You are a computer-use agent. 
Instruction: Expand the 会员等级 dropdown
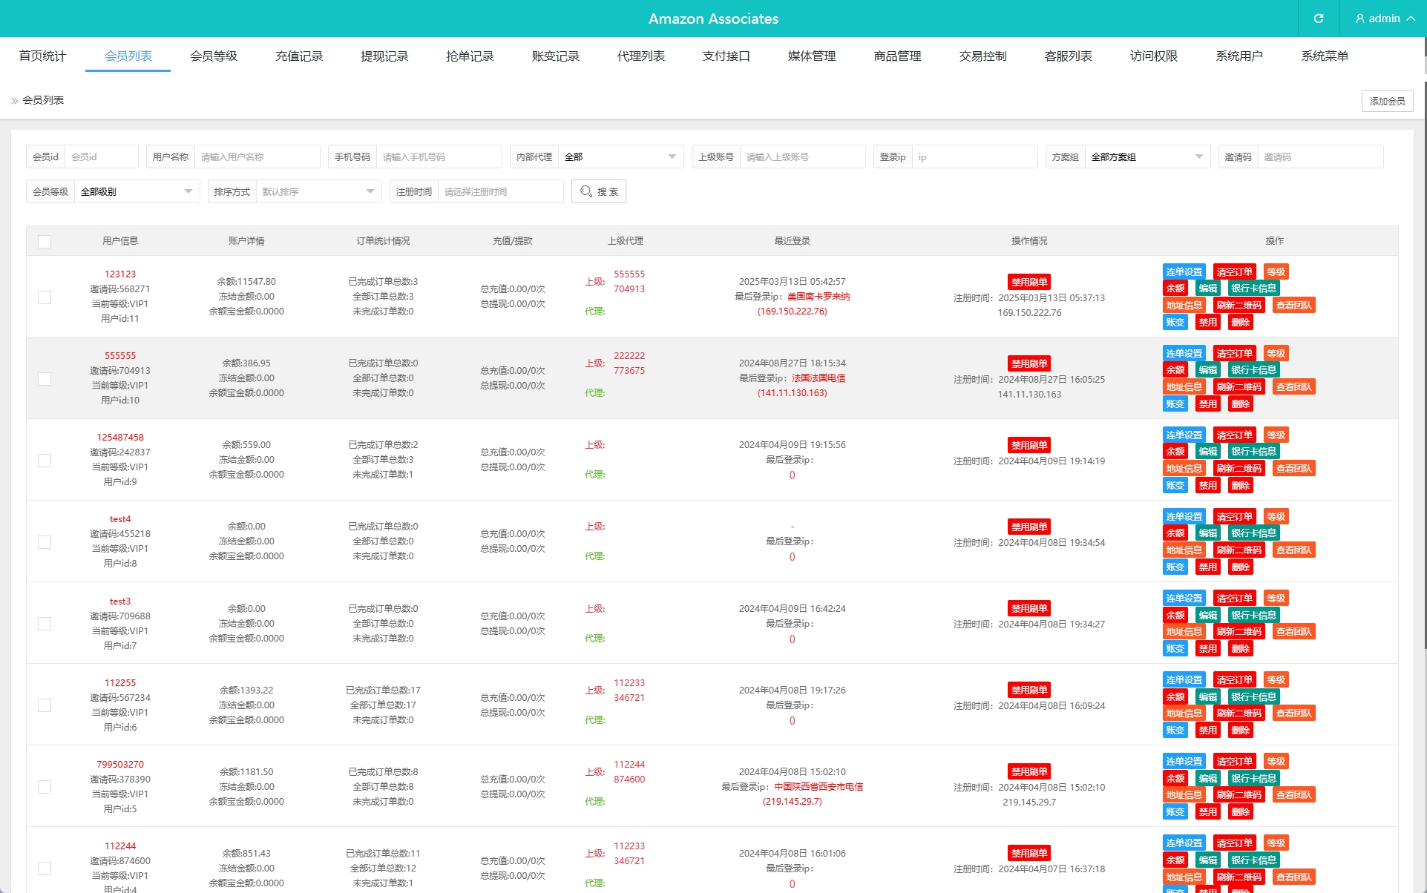point(137,191)
